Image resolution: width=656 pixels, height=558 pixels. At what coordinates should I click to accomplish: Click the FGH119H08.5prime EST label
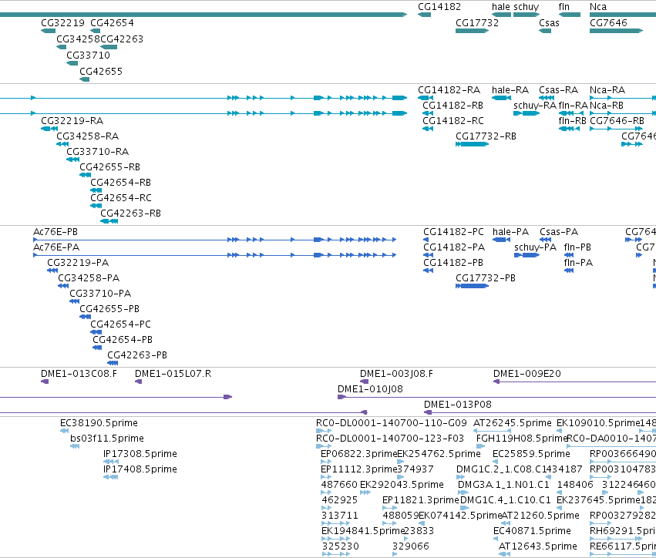pyautogui.click(x=522, y=439)
